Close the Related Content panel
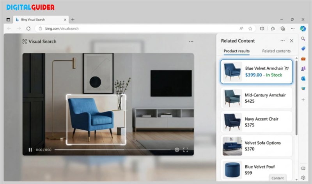312x184 pixels. (x=291, y=41)
